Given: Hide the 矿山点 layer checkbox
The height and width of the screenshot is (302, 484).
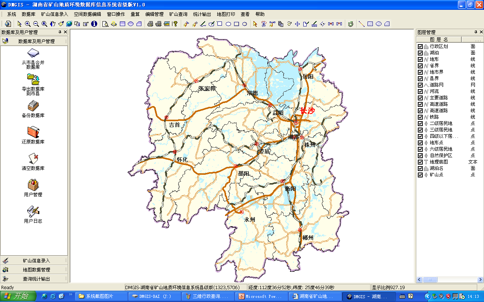Looking at the screenshot, I should coord(420,175).
